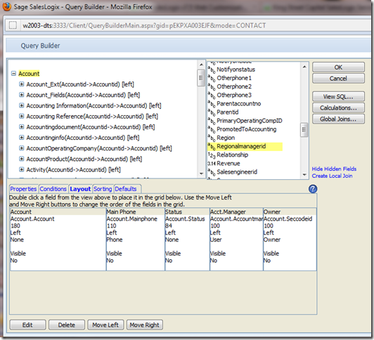The width and height of the screenshot is (374, 340).
Task: Collapse the Account root node
Action: 13,73
